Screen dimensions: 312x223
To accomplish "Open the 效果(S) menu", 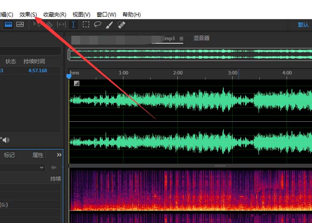I will pyautogui.click(x=28, y=15).
